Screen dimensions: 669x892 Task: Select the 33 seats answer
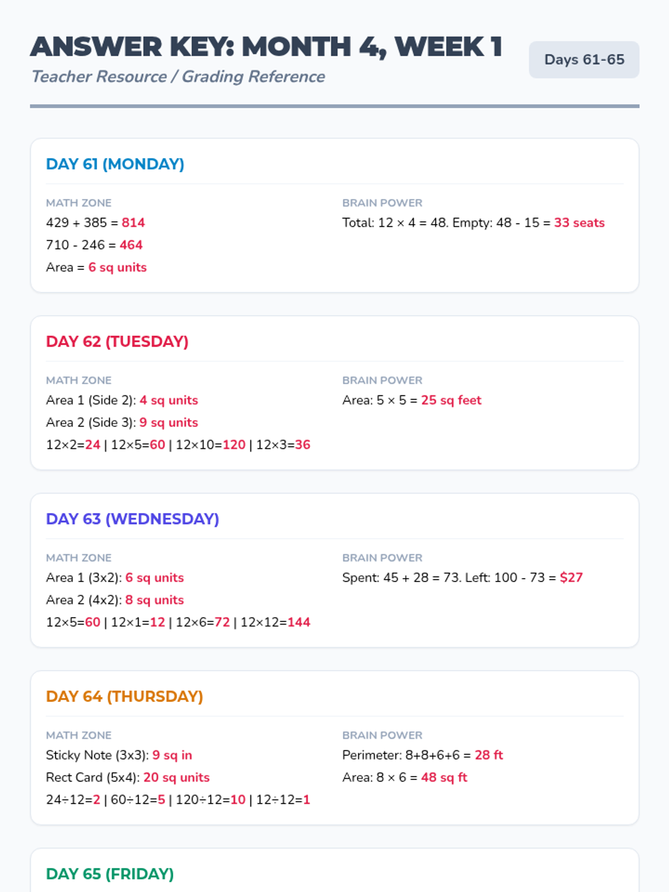coord(579,222)
